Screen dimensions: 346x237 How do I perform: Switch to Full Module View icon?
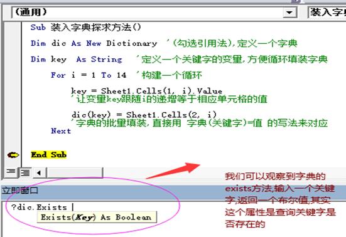click(25, 172)
